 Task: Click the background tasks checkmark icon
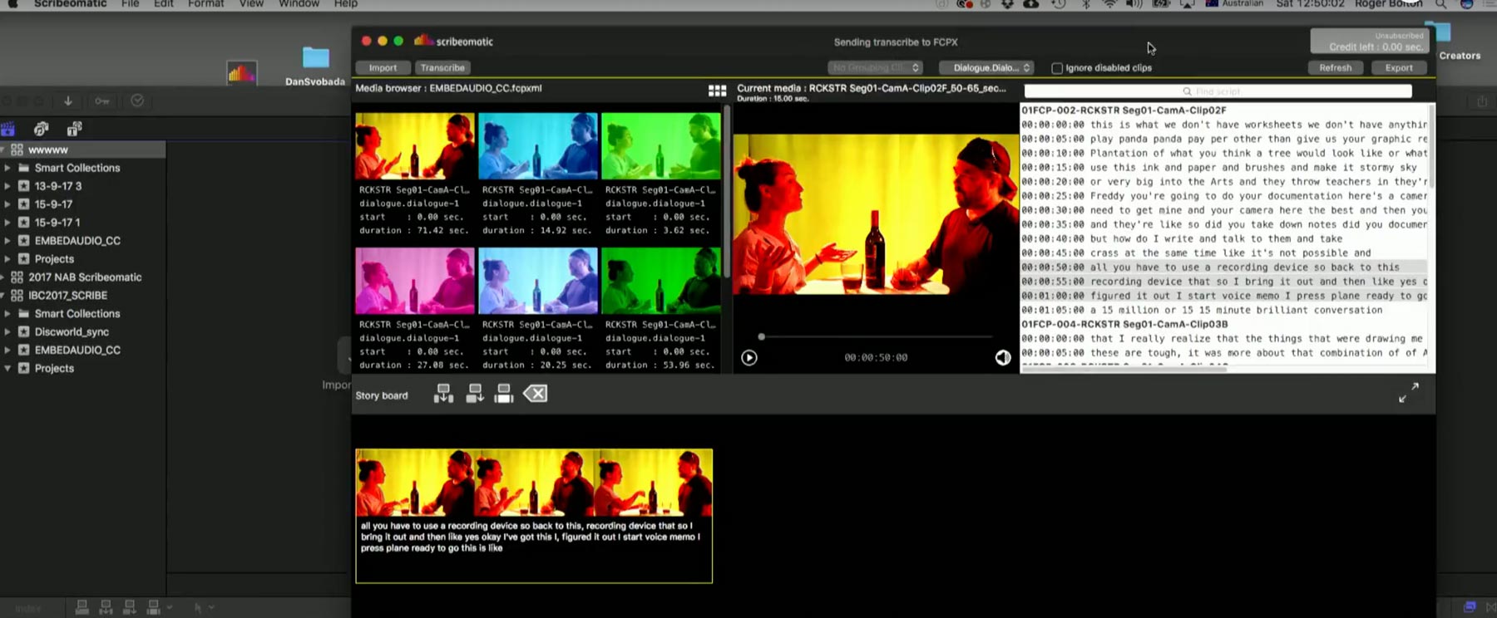137,101
